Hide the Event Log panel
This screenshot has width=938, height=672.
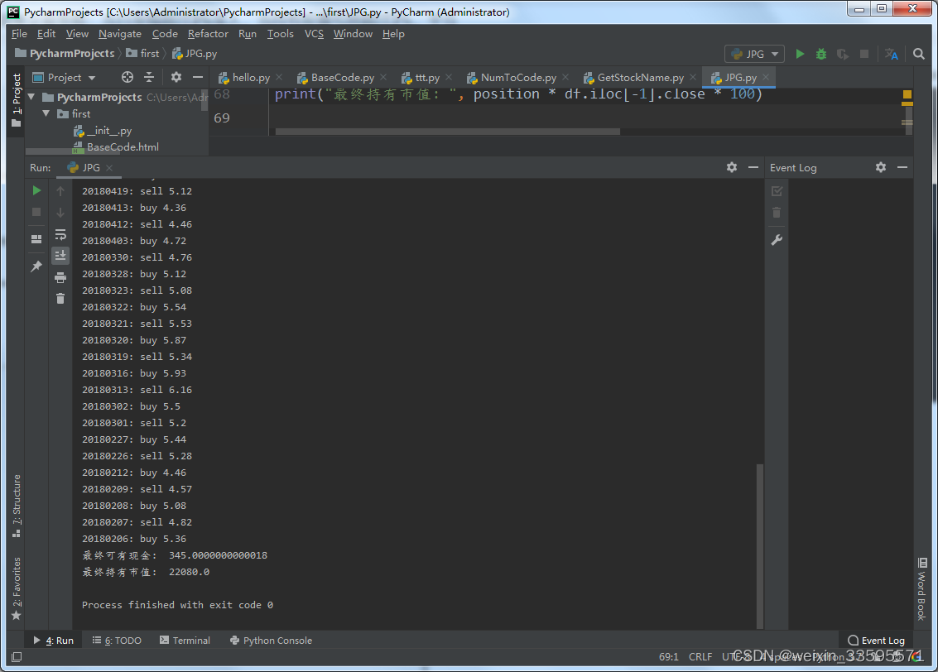pos(902,167)
